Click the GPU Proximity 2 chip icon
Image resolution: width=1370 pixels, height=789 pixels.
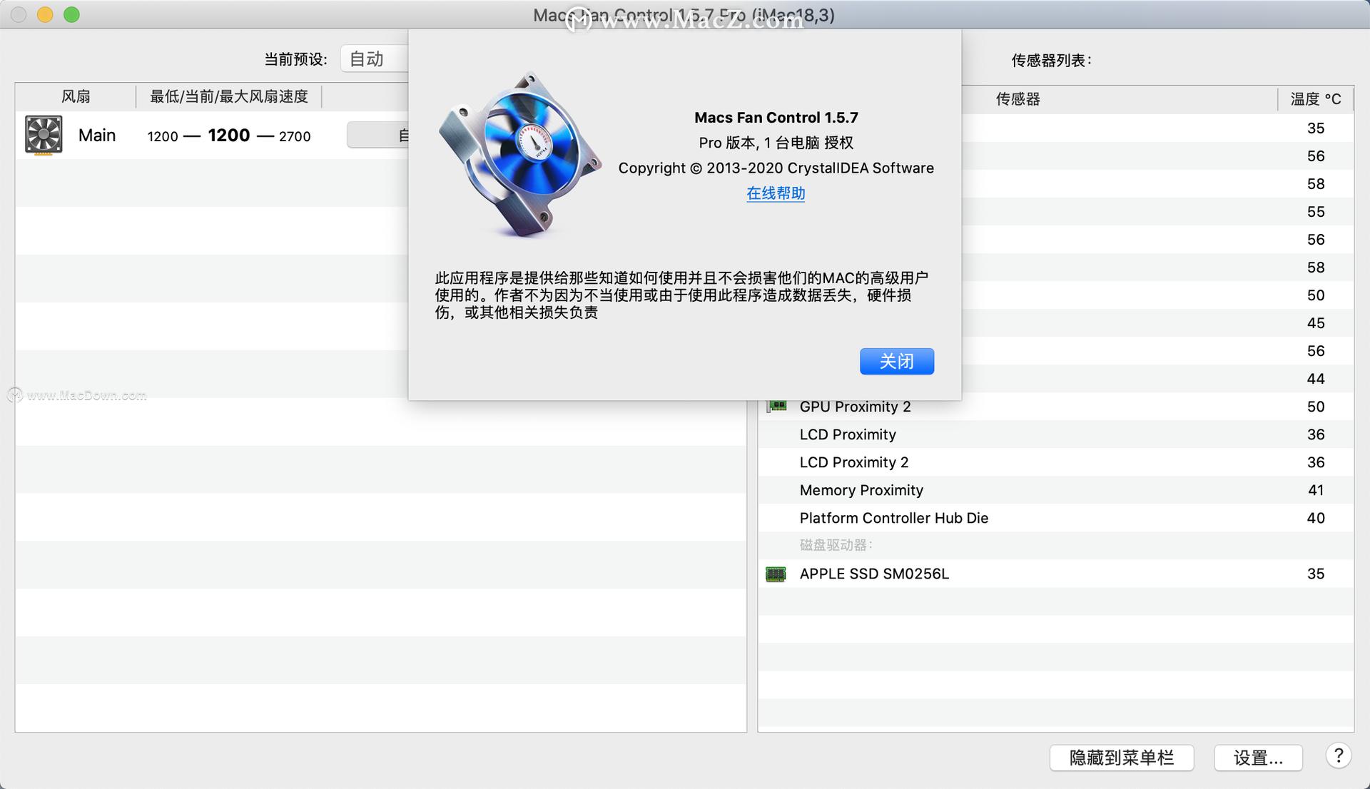click(778, 406)
